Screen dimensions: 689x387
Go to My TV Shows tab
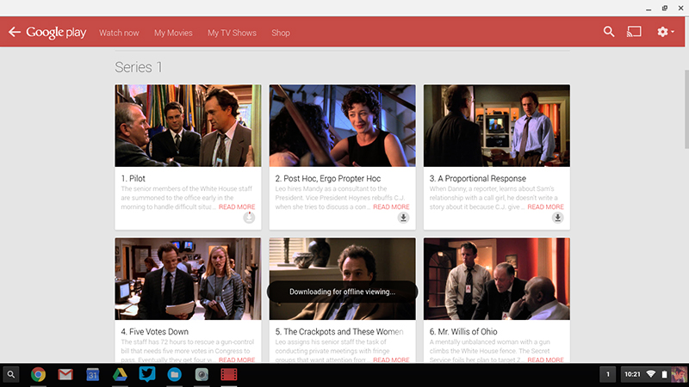click(232, 33)
